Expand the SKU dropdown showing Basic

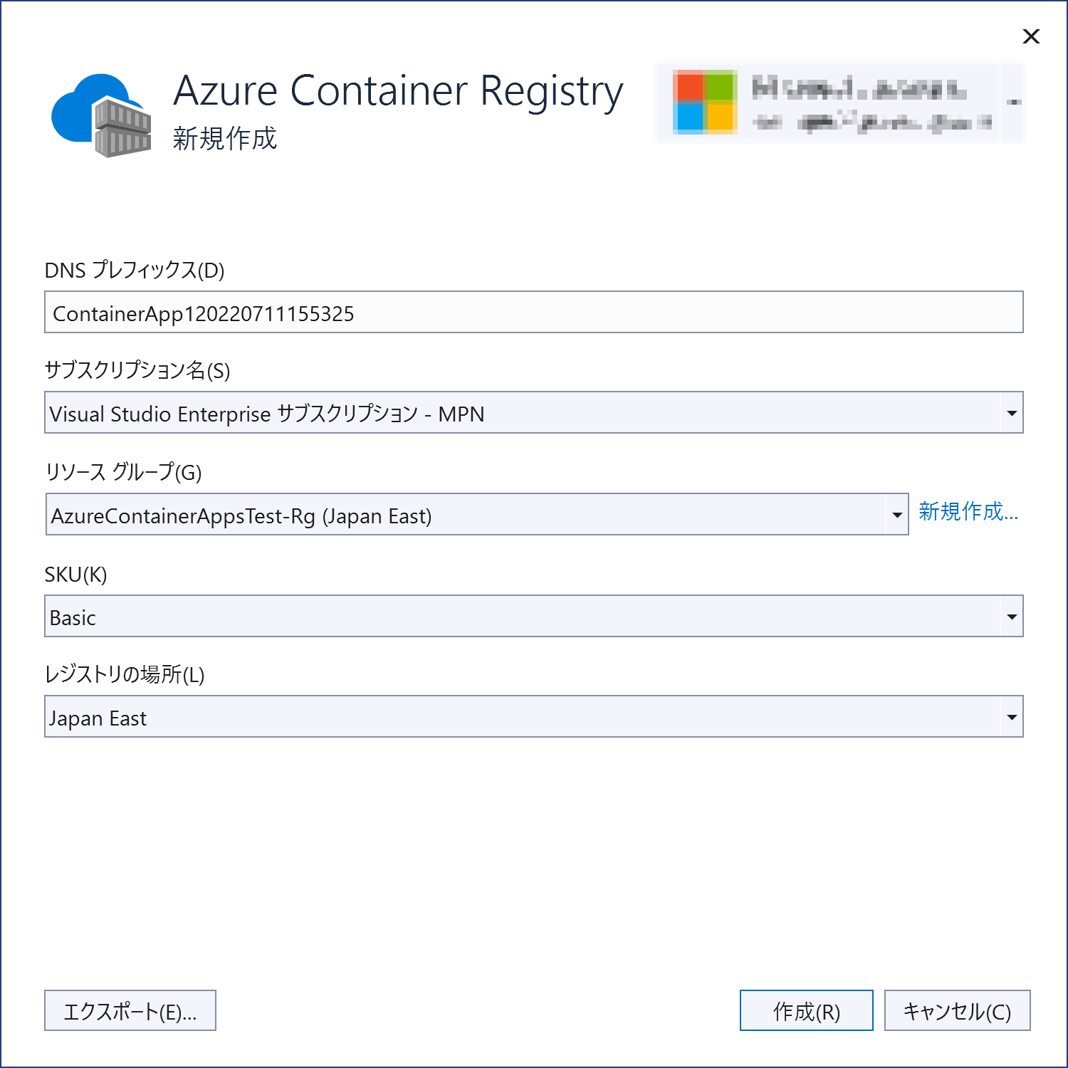tap(1012, 617)
